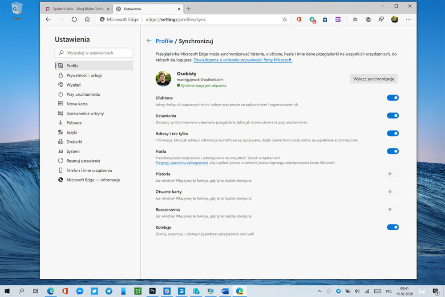This screenshot has width=445, height=297.
Task: Toggle Adresy i nie tylko sync
Action: point(393,134)
